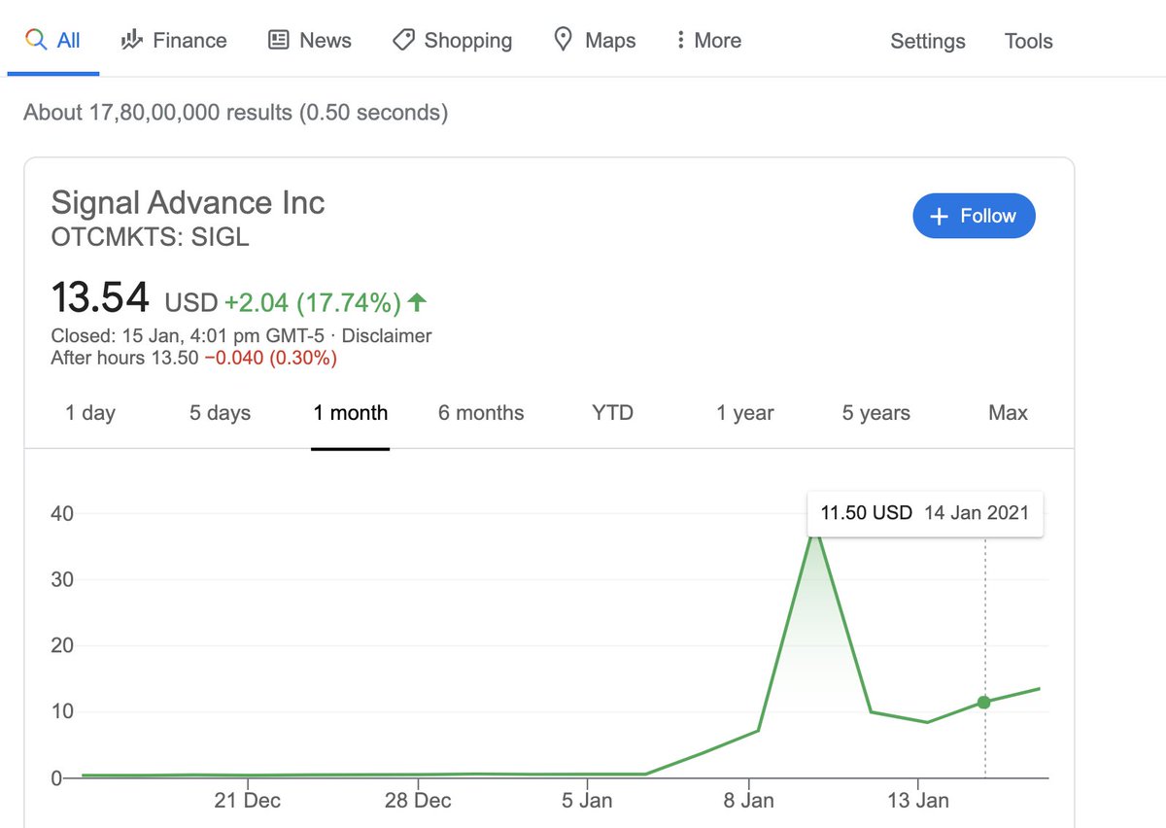This screenshot has width=1166, height=828.
Task: Click the 8 Jan axis label
Action: [x=749, y=801]
